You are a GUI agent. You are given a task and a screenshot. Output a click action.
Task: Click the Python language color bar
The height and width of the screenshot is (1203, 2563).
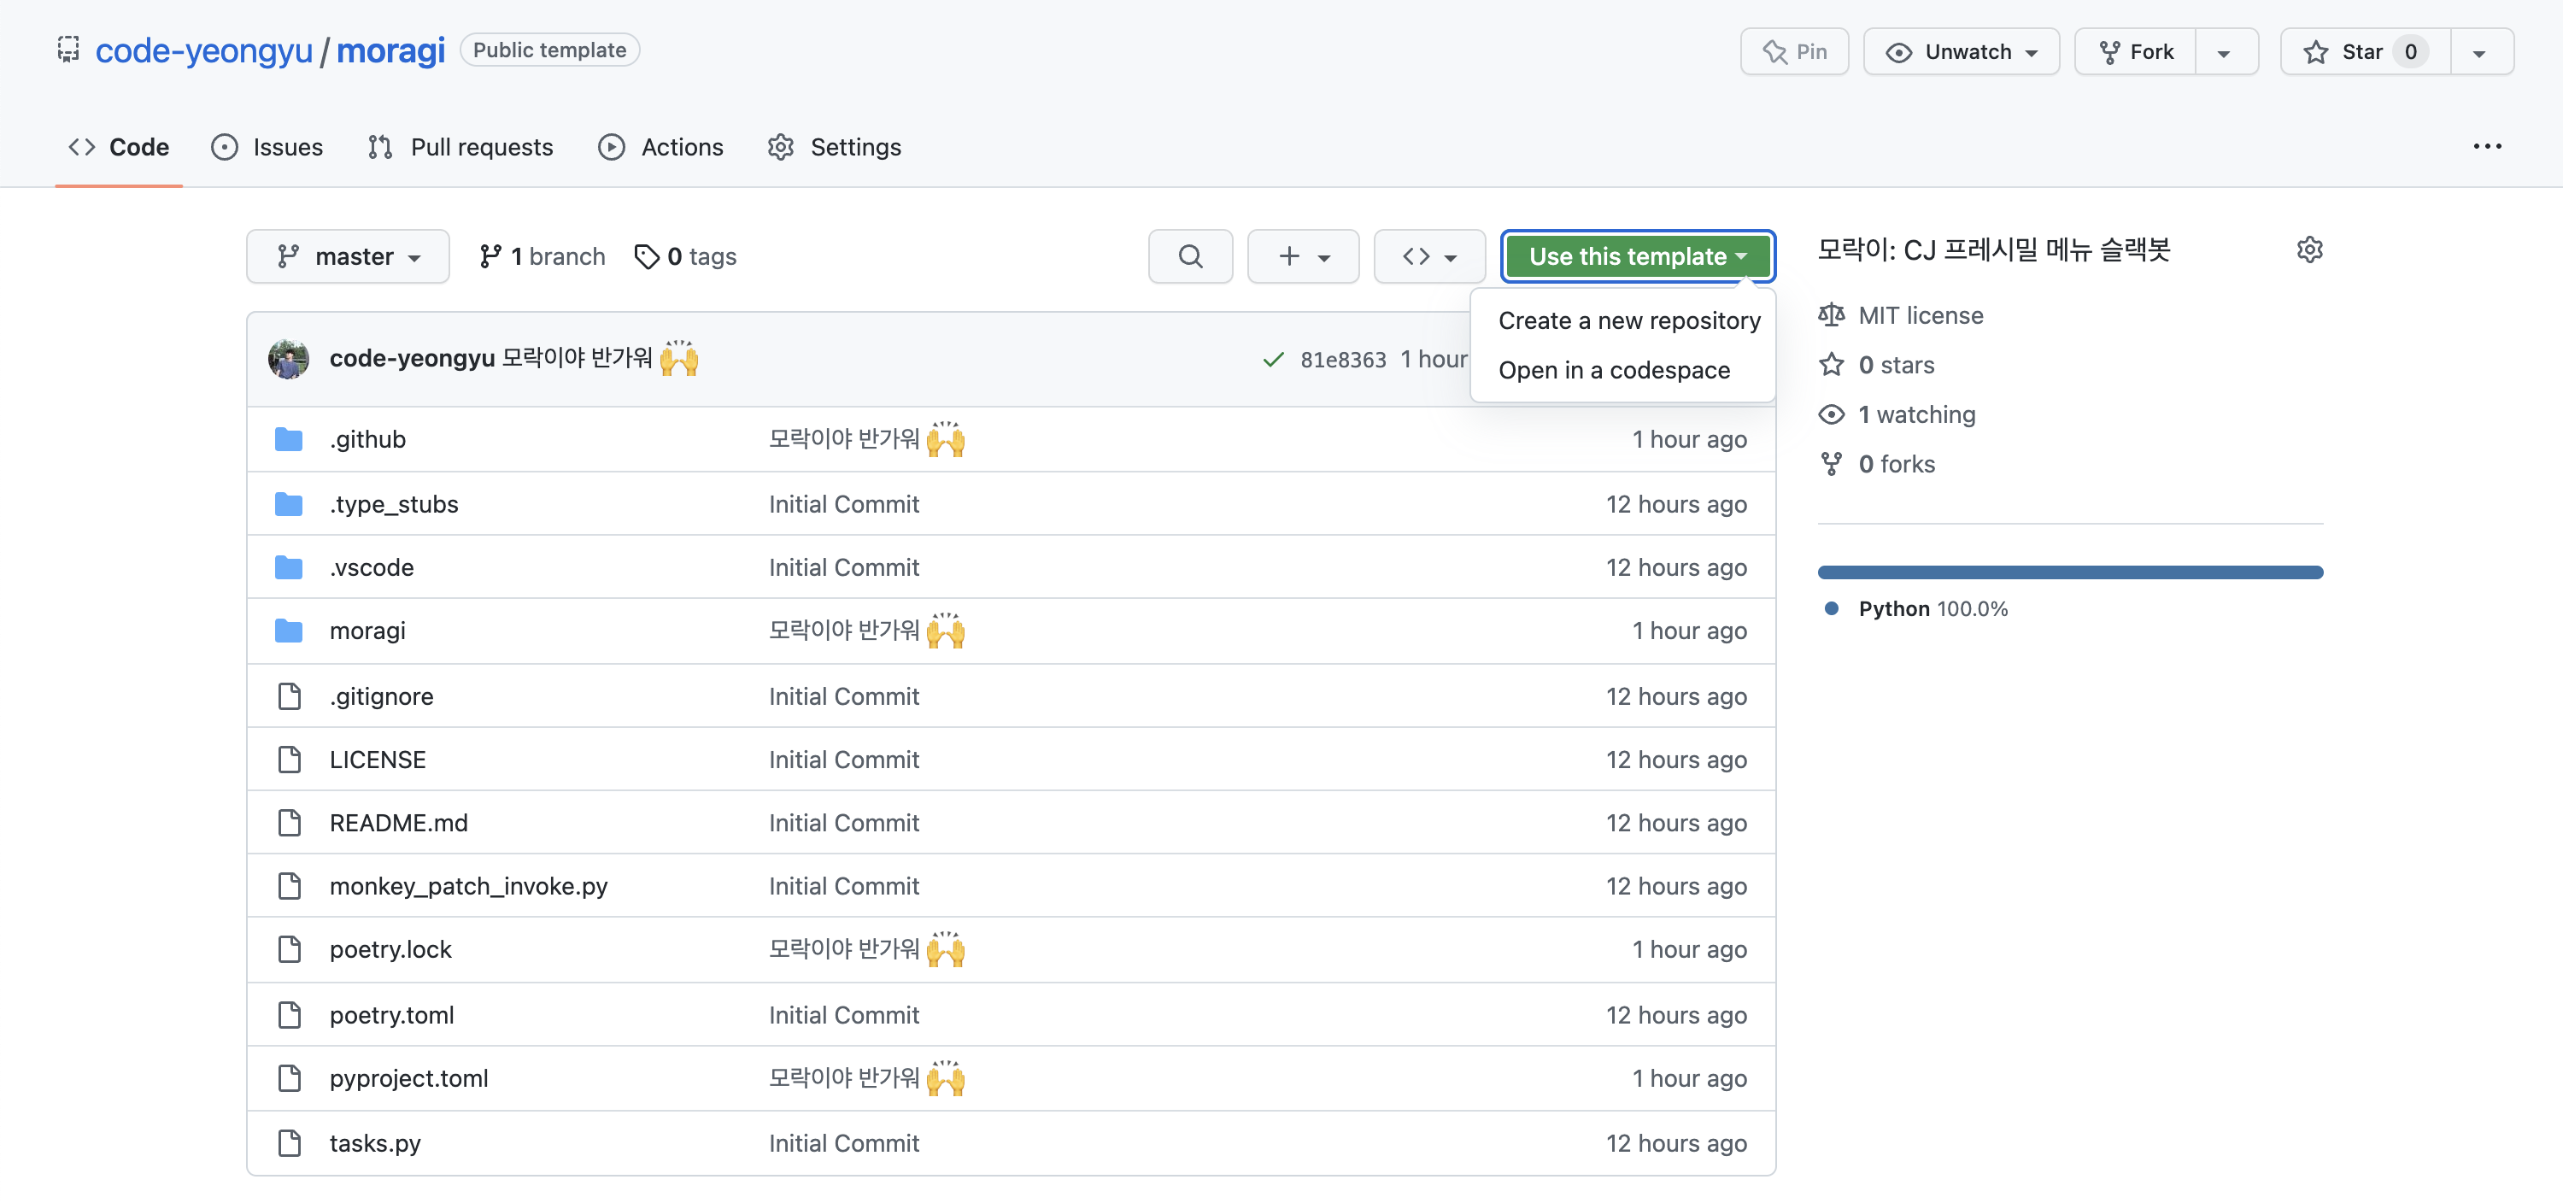click(x=2069, y=572)
